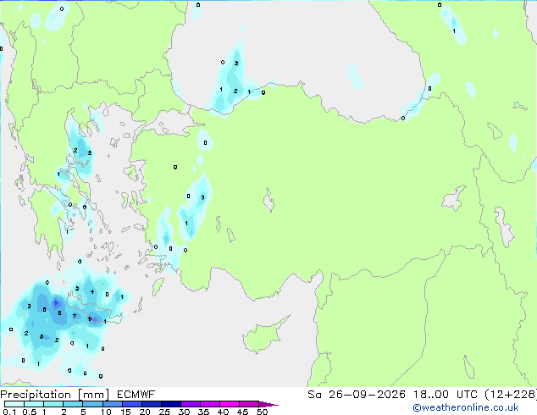Click the value 7 over western Crete
Viewport: 537px width, 415px height.
click(75, 316)
